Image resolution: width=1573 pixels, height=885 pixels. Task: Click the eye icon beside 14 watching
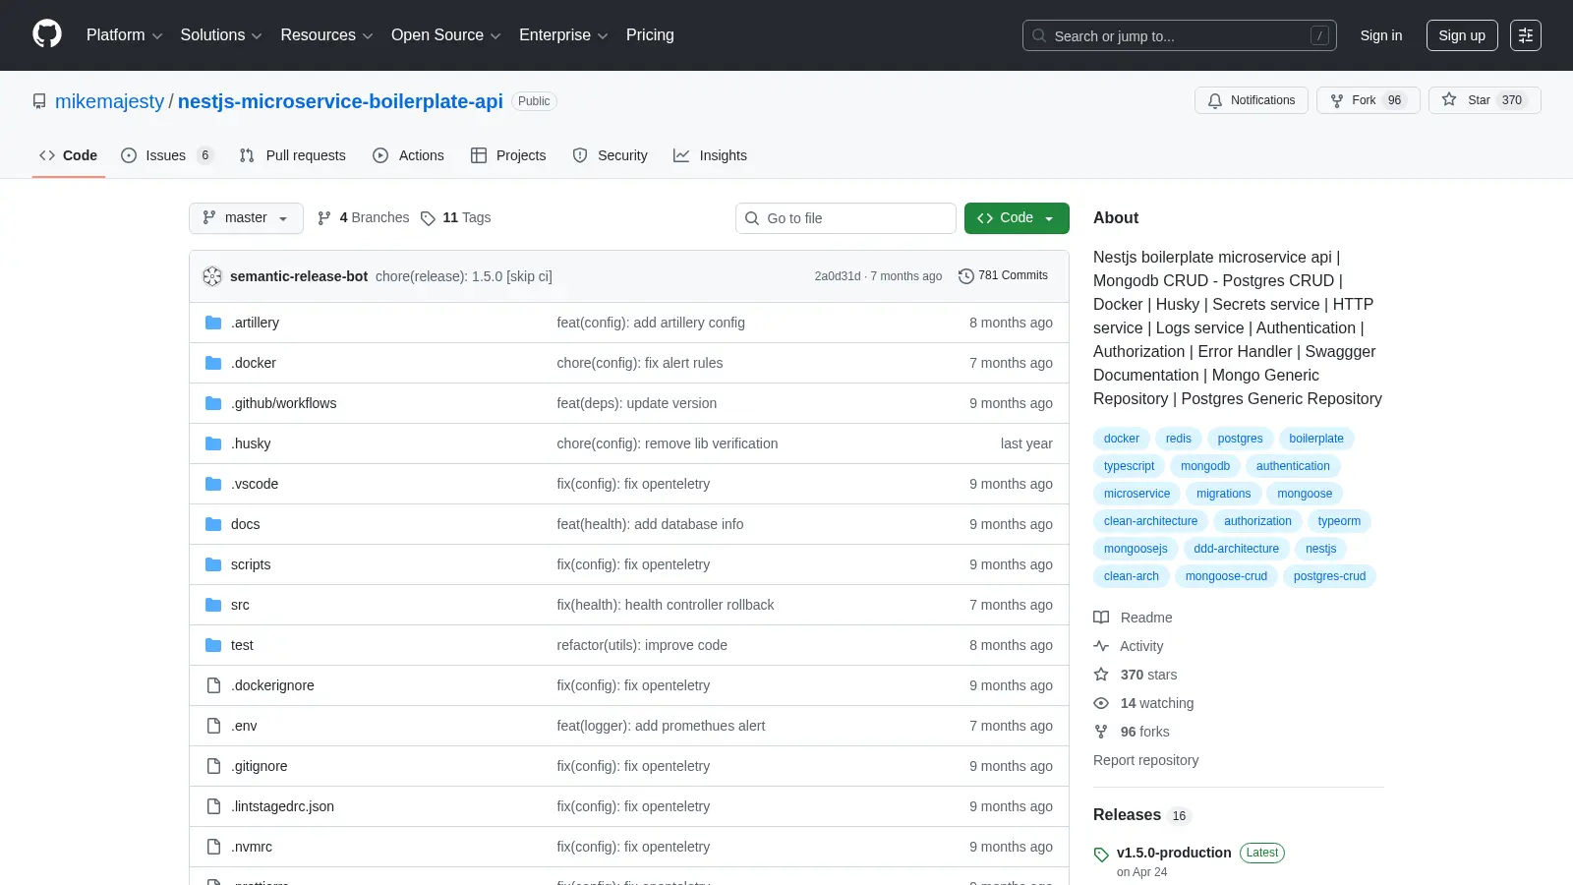pos(1101,703)
